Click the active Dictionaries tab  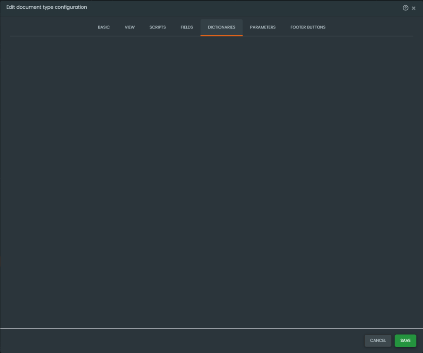pyautogui.click(x=221, y=27)
